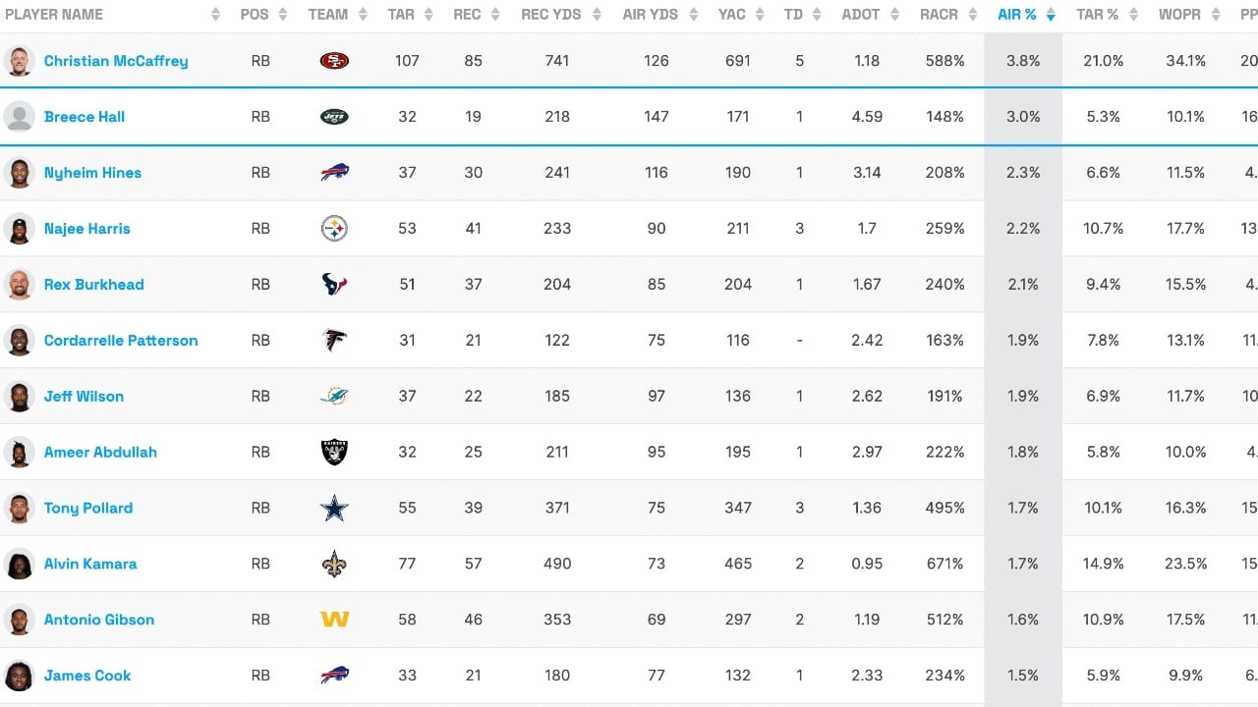The height and width of the screenshot is (707, 1258).
Task: Open Christian McCaffrey's player page
Action: coord(116,61)
